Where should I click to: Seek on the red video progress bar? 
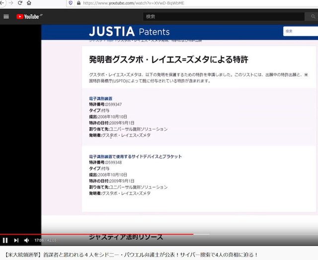(x=96, y=234)
